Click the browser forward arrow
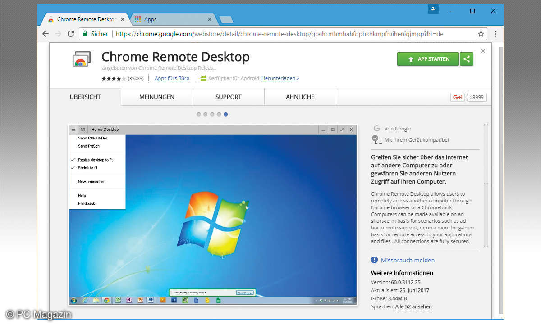The image size is (541, 324). pyautogui.click(x=58, y=34)
